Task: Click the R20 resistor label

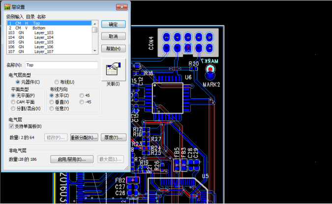Action: 193,63
